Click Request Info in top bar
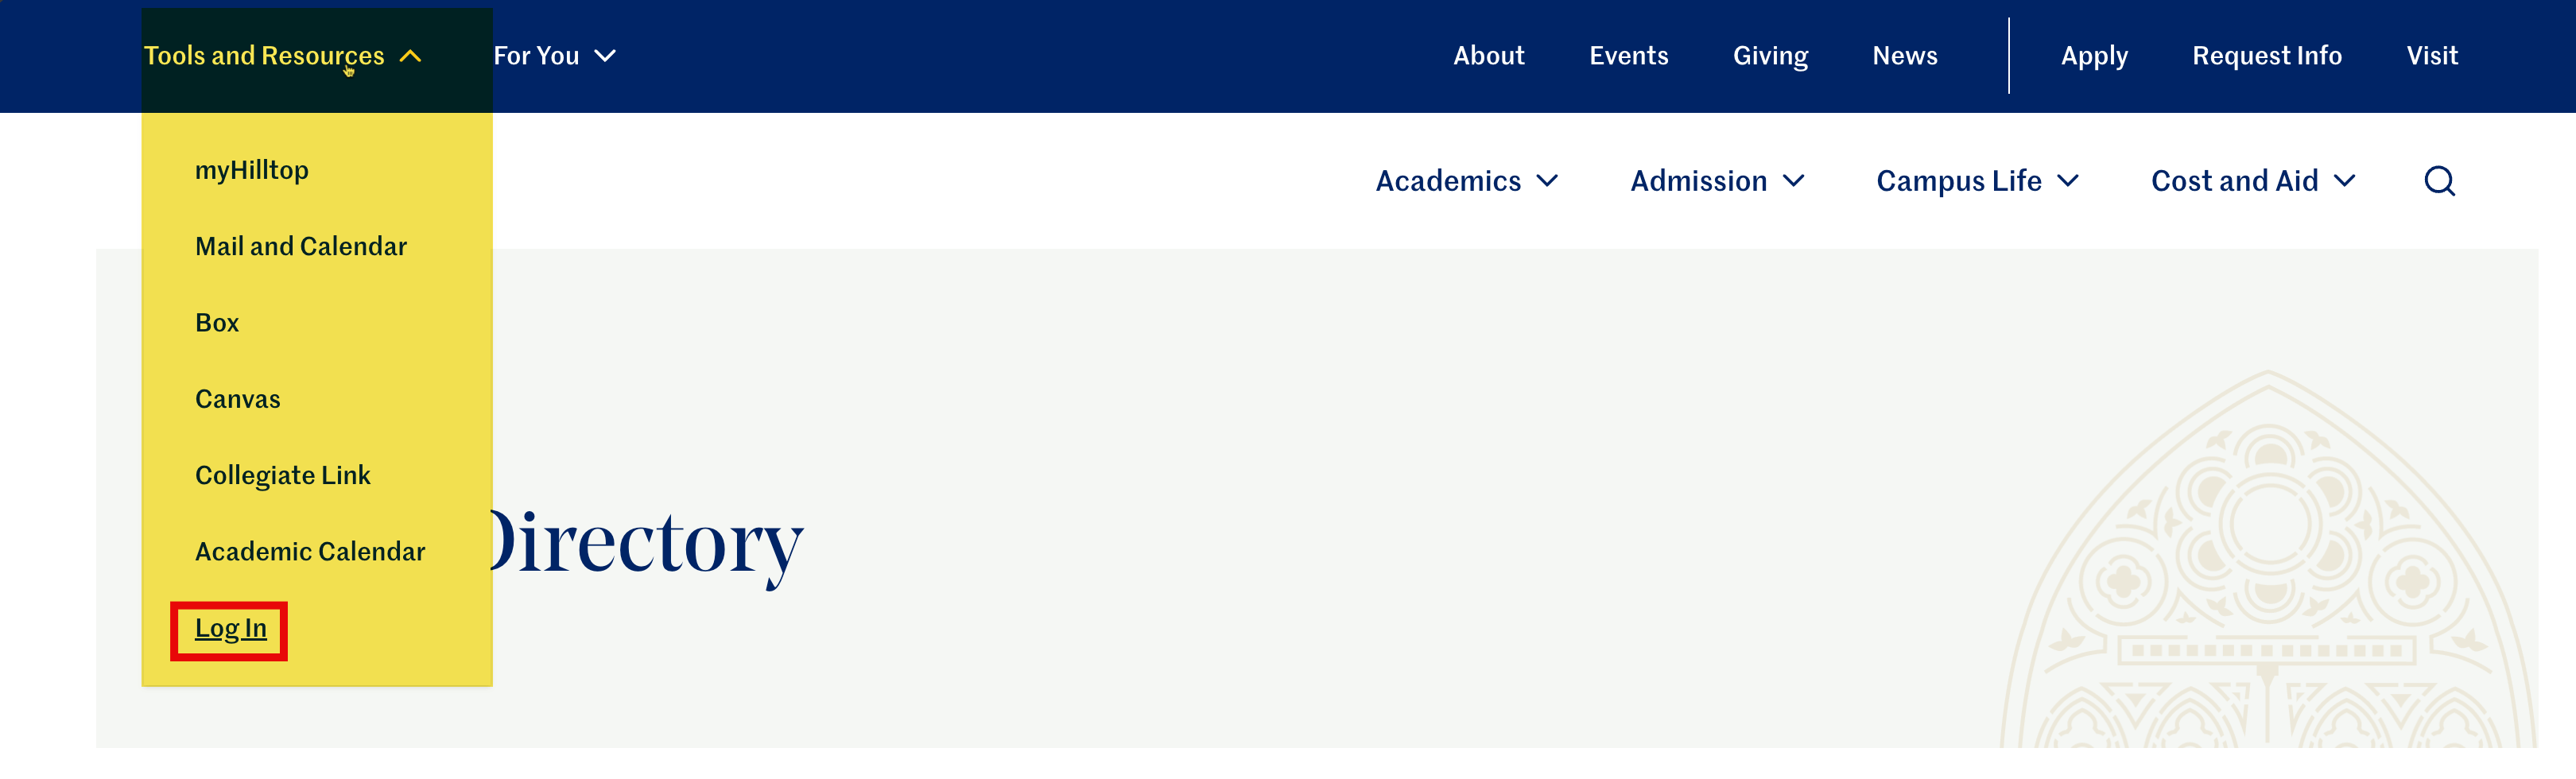This screenshot has height=779, width=2576. (x=2266, y=56)
